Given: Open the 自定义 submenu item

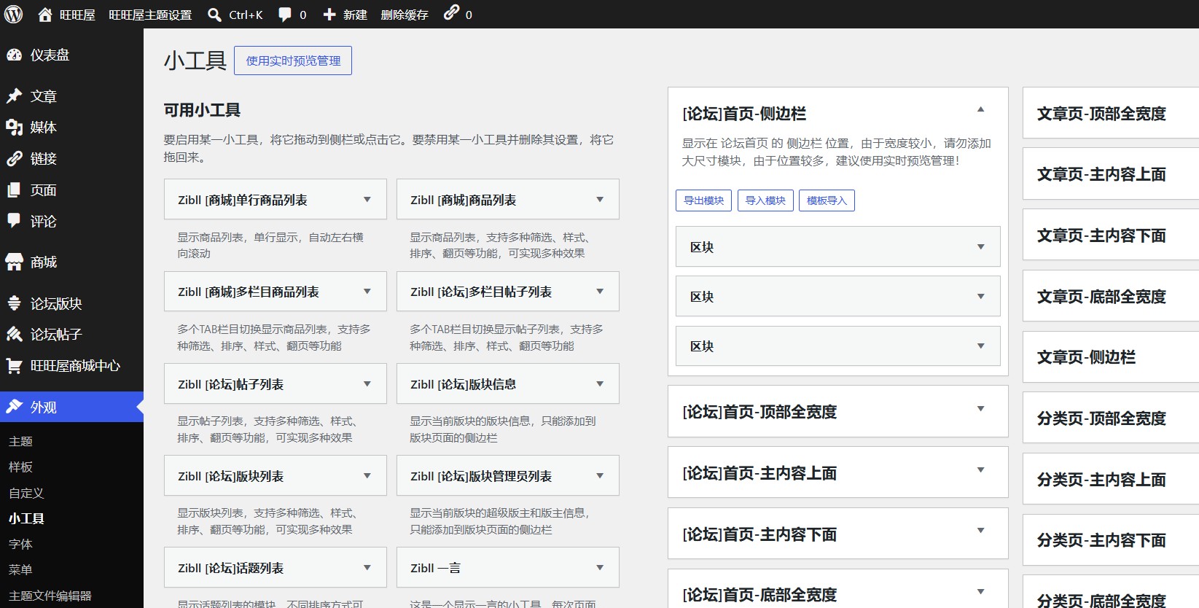Looking at the screenshot, I should (x=26, y=493).
